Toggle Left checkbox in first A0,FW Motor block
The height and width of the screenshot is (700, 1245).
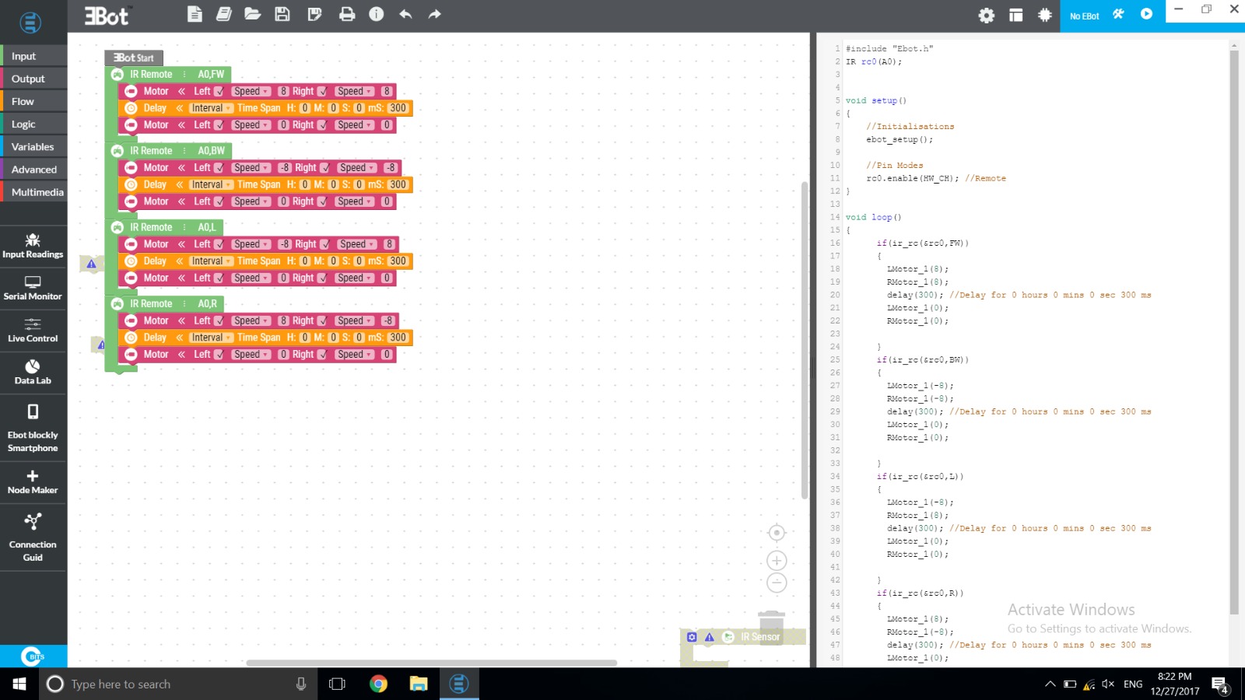(x=219, y=92)
